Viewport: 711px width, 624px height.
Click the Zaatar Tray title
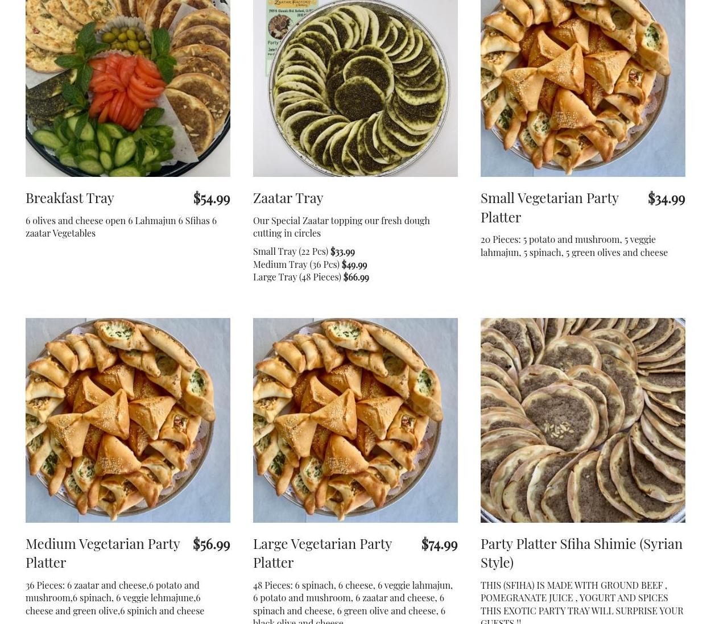point(288,198)
